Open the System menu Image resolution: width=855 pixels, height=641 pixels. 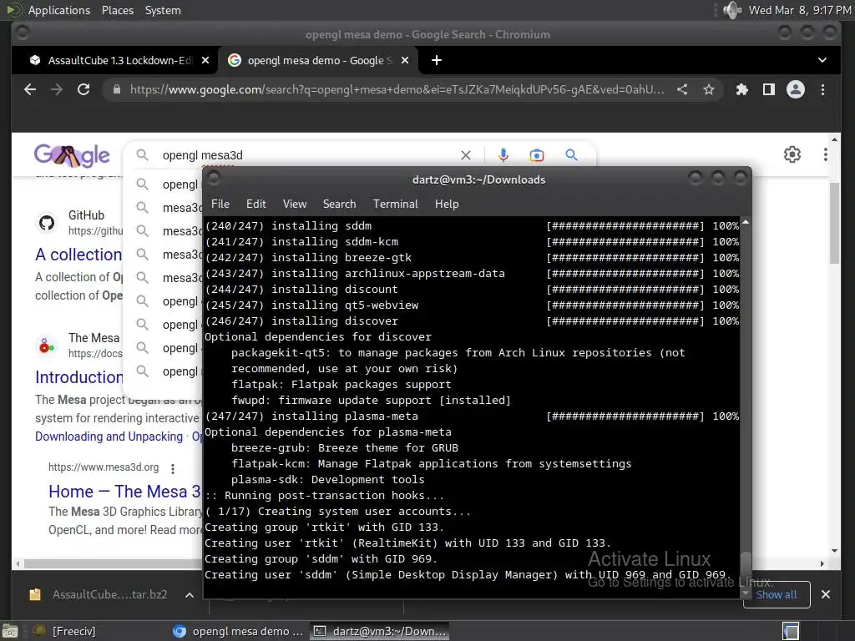click(x=163, y=10)
